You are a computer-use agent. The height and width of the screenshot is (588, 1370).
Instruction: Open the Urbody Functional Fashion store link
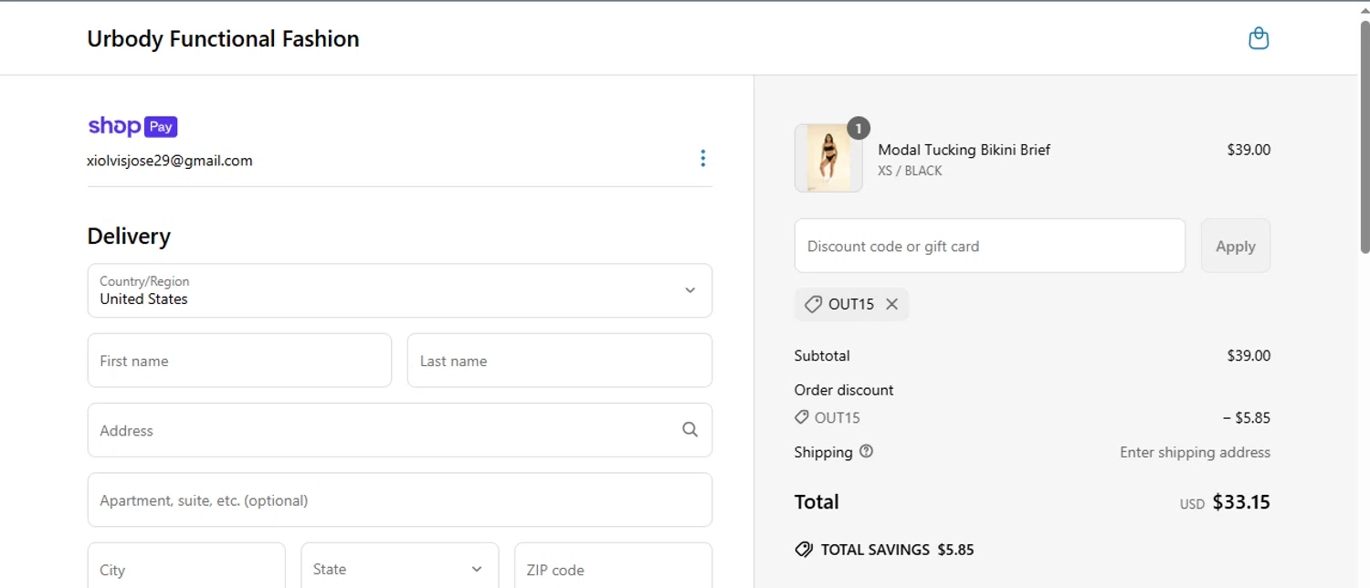(x=223, y=38)
